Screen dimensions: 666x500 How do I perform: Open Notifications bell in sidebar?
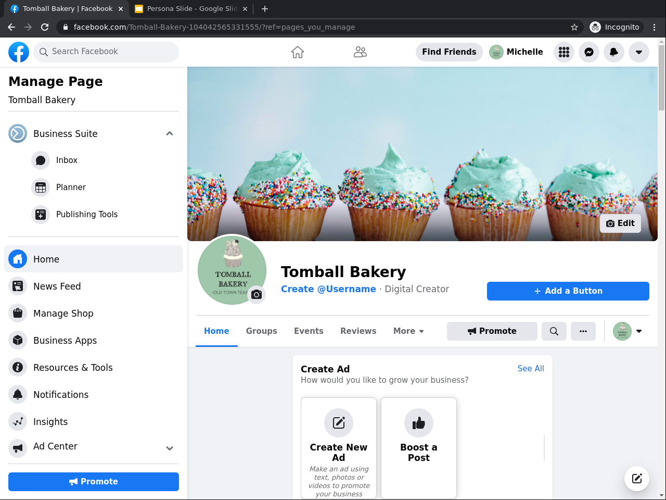coord(18,394)
